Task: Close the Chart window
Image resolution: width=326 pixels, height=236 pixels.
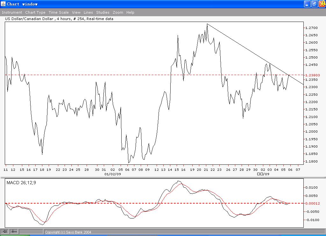Action: (x=322, y=4)
